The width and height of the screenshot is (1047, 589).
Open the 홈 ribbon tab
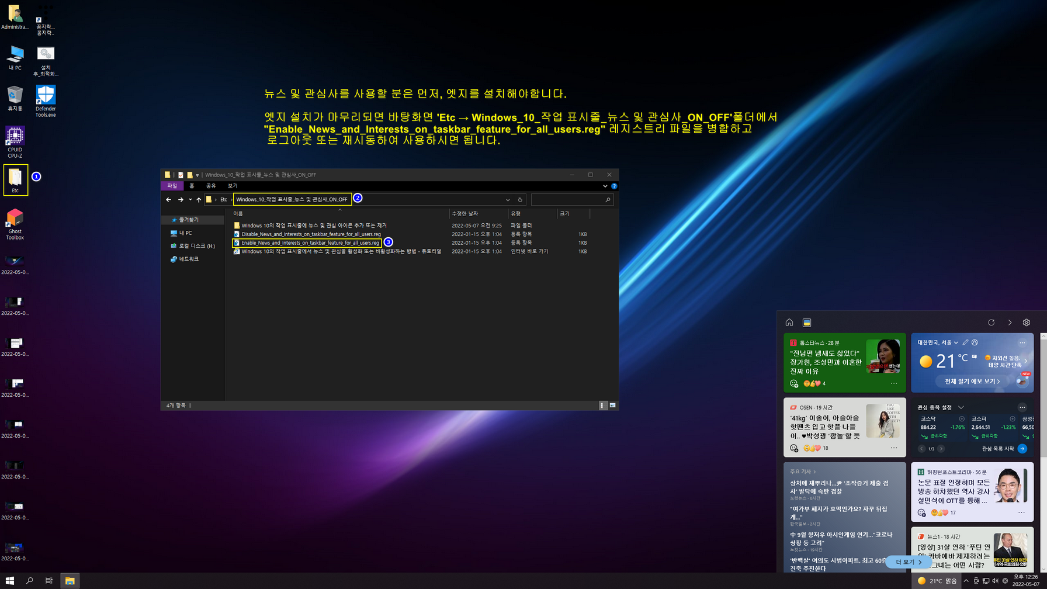pos(192,186)
